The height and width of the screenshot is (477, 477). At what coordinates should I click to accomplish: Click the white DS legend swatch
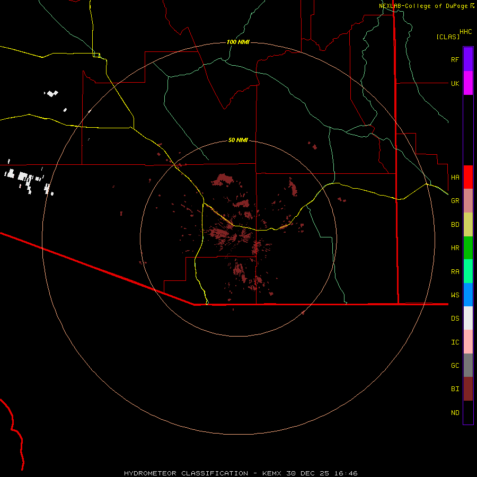coord(468,318)
